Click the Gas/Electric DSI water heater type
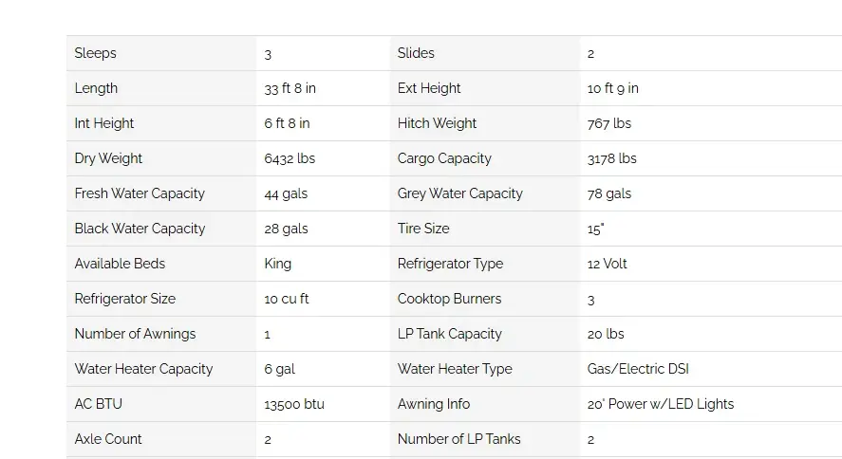 (x=638, y=369)
